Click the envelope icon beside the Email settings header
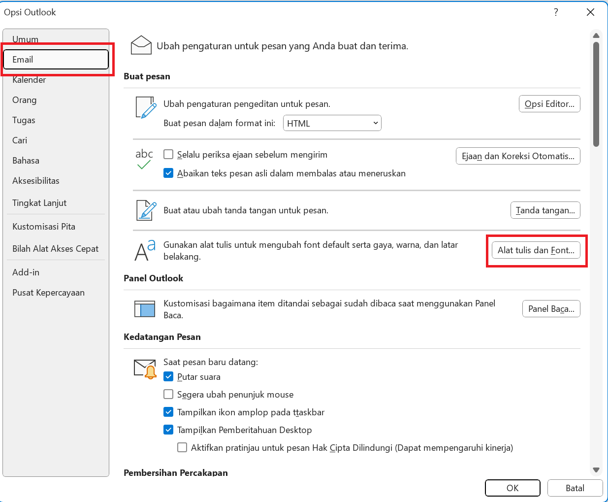This screenshot has width=608, height=502. [141, 45]
